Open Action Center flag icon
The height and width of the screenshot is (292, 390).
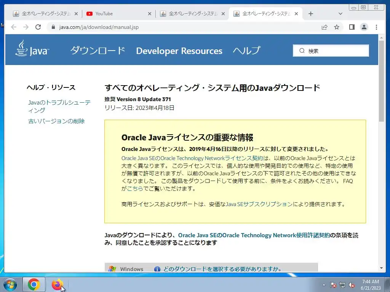[333, 285]
